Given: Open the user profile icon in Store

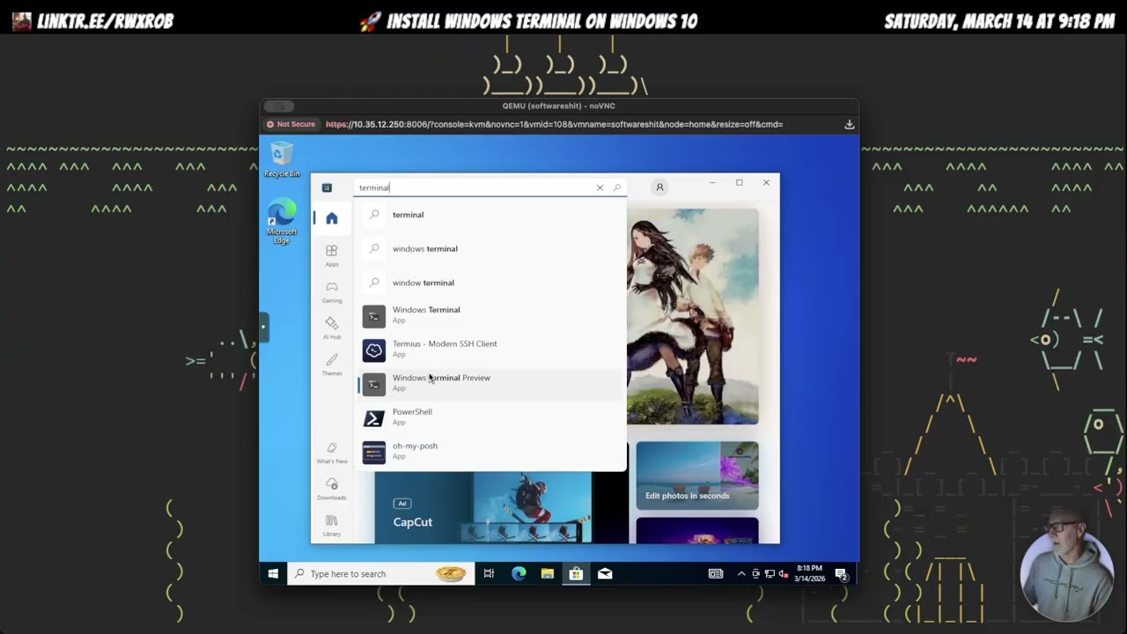Looking at the screenshot, I should pos(659,187).
